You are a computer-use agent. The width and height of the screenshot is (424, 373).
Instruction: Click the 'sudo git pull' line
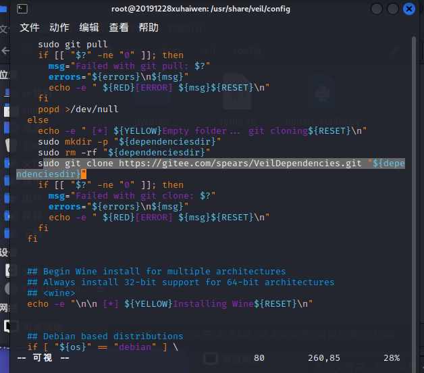click(73, 45)
